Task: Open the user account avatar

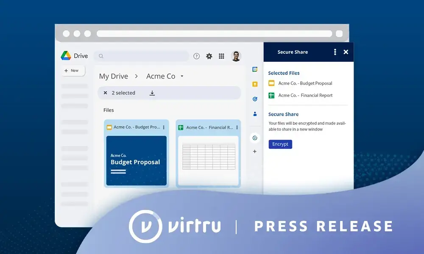Action: pos(236,56)
